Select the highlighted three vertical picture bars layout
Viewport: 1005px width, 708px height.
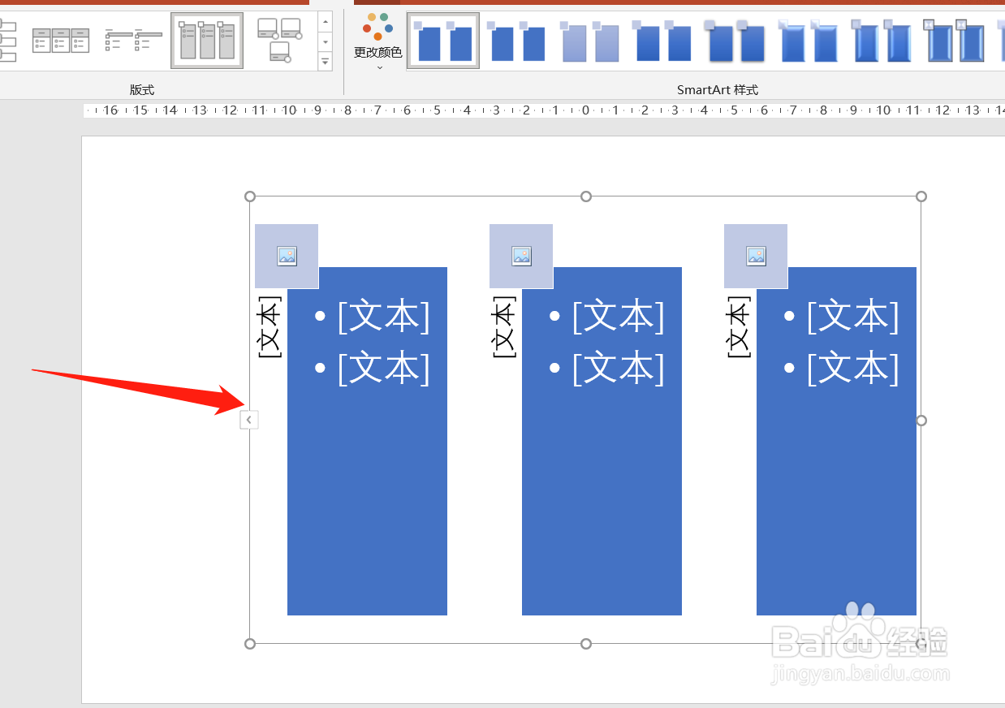(207, 41)
